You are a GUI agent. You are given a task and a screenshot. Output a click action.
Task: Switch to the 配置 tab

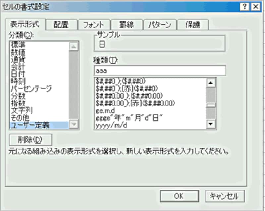coord(61,25)
